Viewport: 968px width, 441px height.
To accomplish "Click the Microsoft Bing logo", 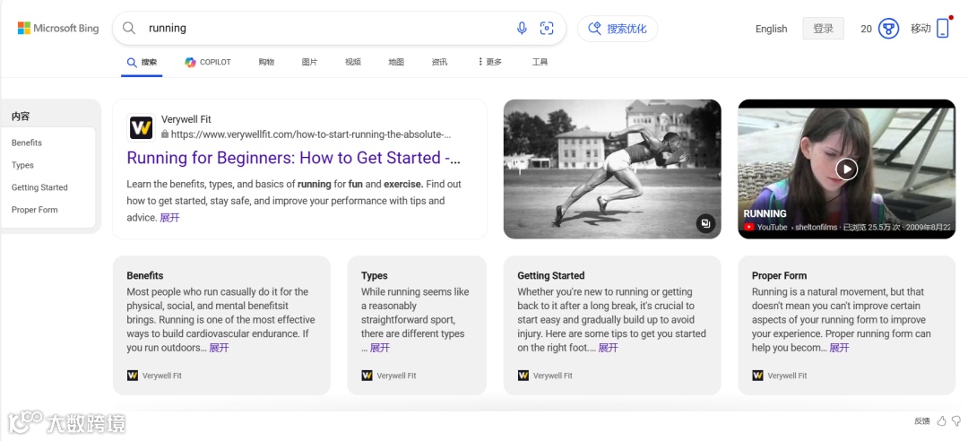I will point(58,29).
